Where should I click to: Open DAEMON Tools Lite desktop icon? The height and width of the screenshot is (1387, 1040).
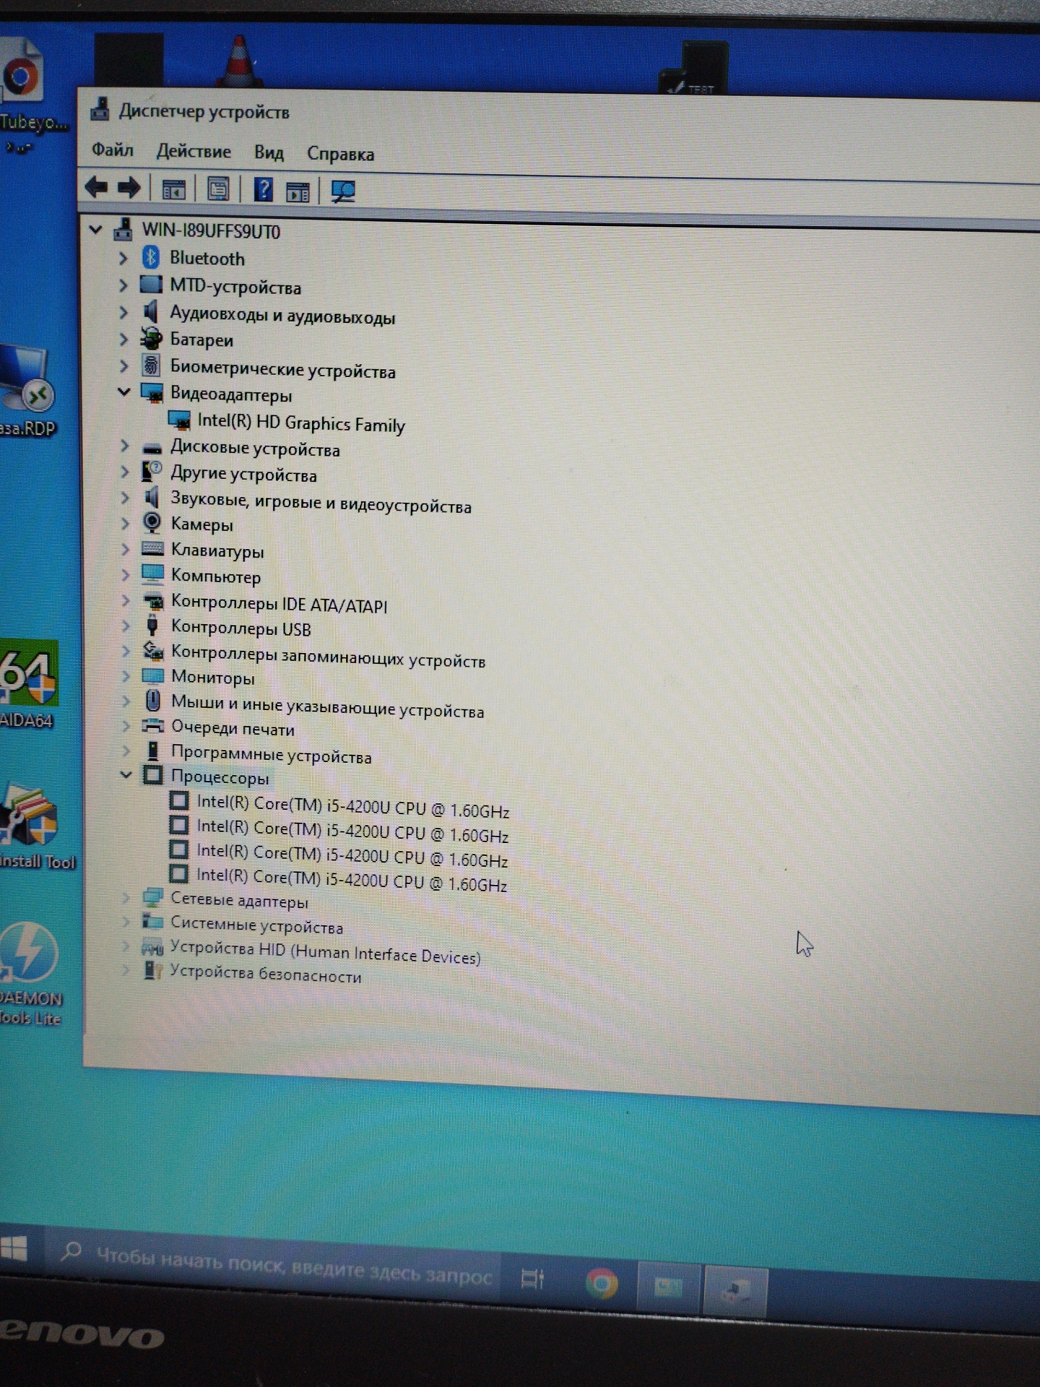(29, 972)
